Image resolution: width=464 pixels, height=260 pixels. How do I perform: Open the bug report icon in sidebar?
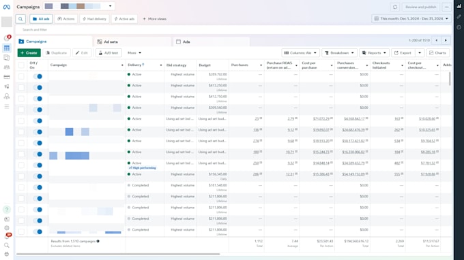coord(7,254)
